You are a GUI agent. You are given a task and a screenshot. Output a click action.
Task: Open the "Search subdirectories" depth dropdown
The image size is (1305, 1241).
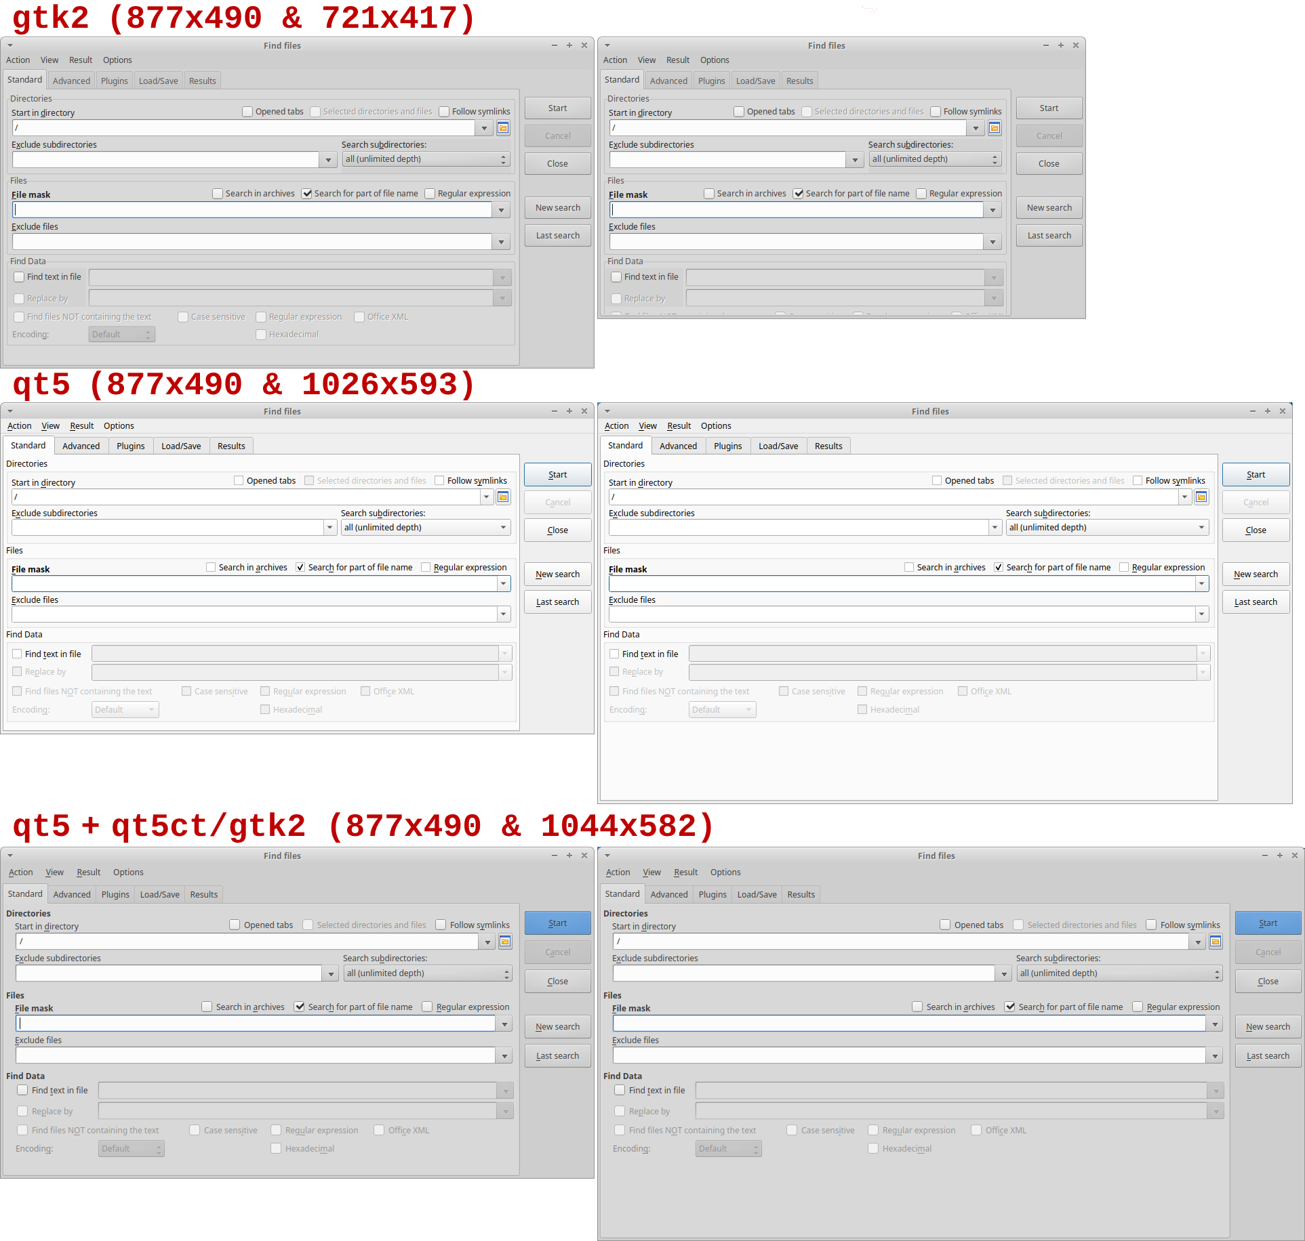[502, 159]
